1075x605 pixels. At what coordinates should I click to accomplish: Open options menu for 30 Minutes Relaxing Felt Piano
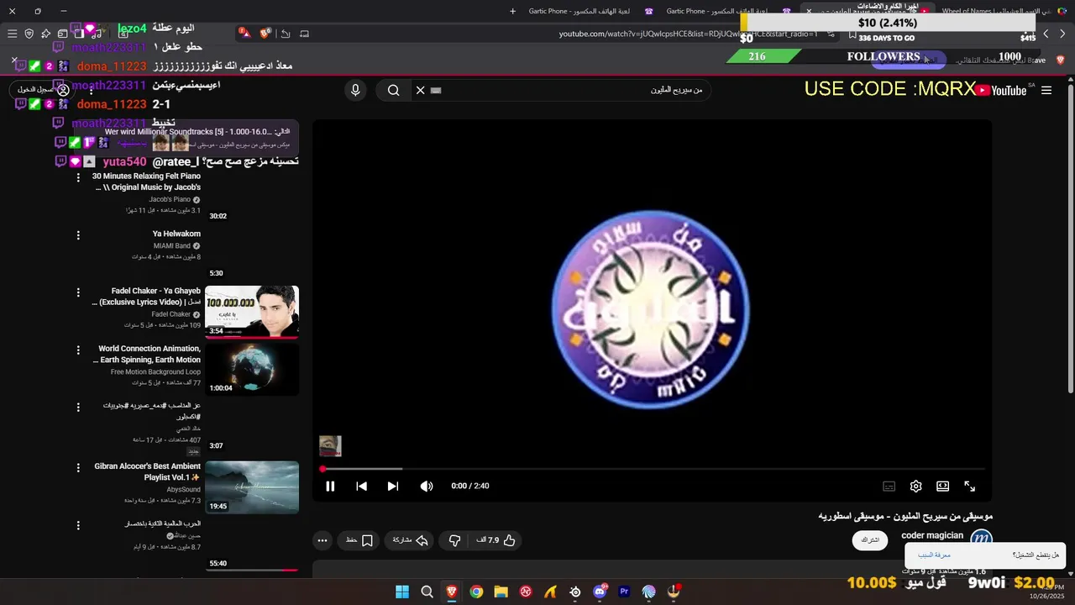tap(78, 178)
